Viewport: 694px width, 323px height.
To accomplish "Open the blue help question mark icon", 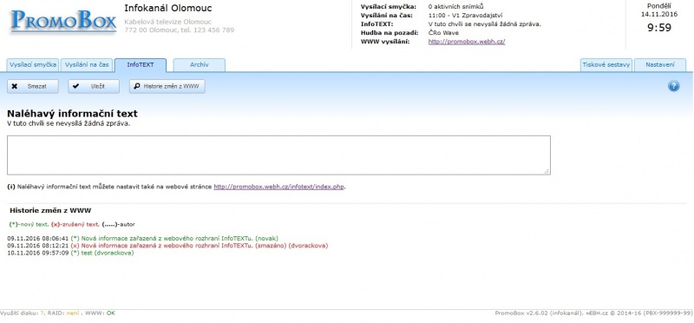I will pos(674,86).
